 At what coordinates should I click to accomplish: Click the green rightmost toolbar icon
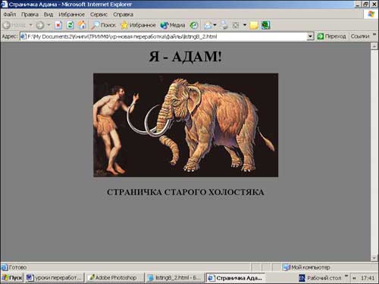coord(266,25)
